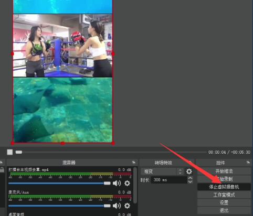
Task: Mute the 麦克风/Aux audio track
Action: click(117, 206)
